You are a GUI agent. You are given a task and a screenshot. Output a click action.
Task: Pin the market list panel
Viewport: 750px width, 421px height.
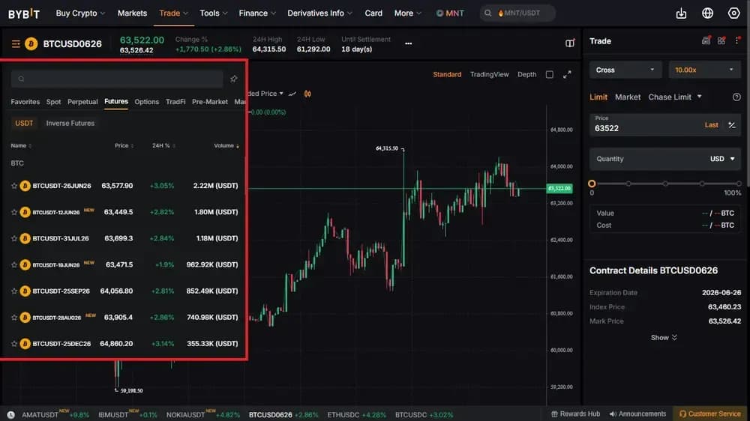click(233, 79)
